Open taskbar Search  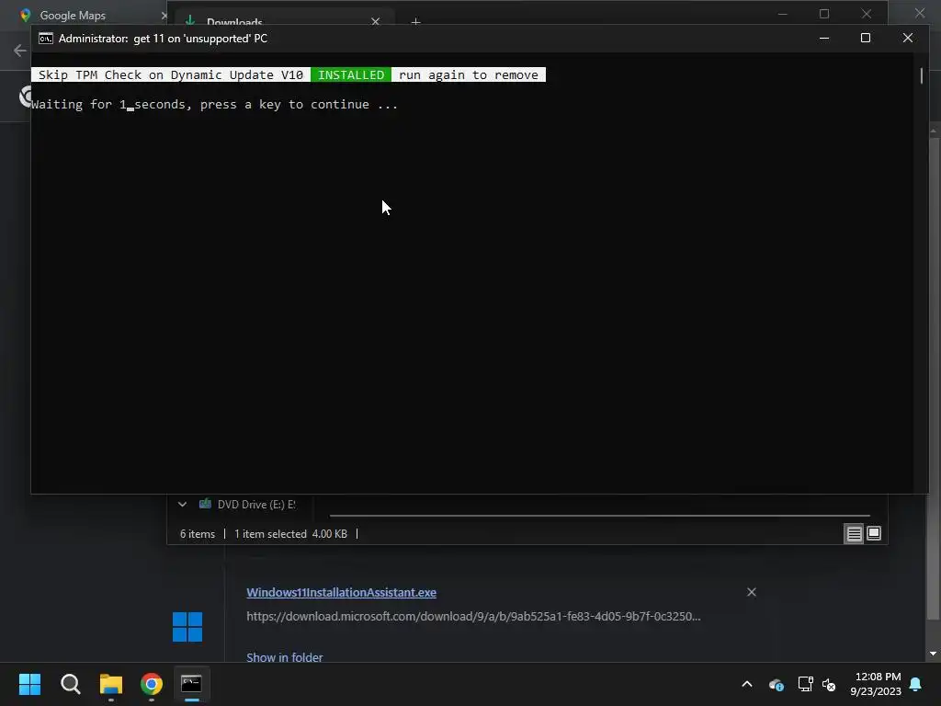tap(70, 684)
